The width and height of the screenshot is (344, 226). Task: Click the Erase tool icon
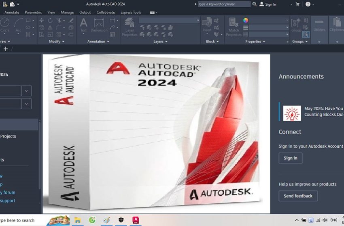pos(71,21)
